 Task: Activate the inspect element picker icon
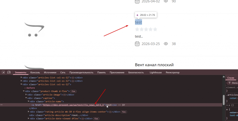click(x=3, y=72)
